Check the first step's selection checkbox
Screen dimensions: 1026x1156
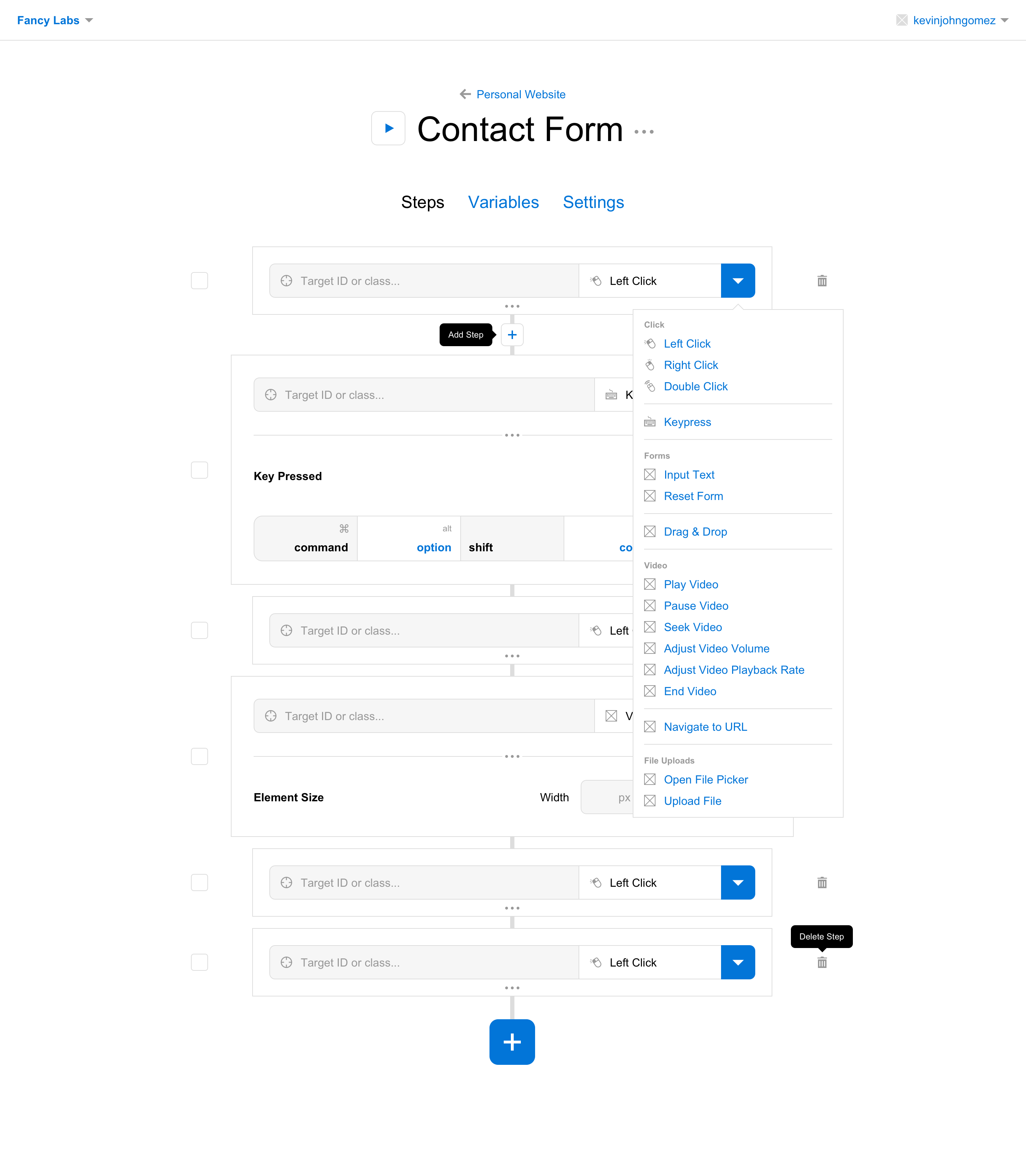click(x=199, y=281)
